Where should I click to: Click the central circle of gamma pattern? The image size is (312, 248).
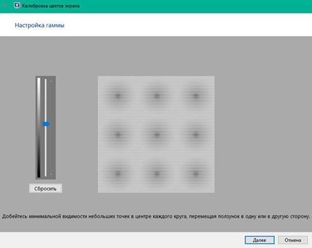(x=157, y=135)
